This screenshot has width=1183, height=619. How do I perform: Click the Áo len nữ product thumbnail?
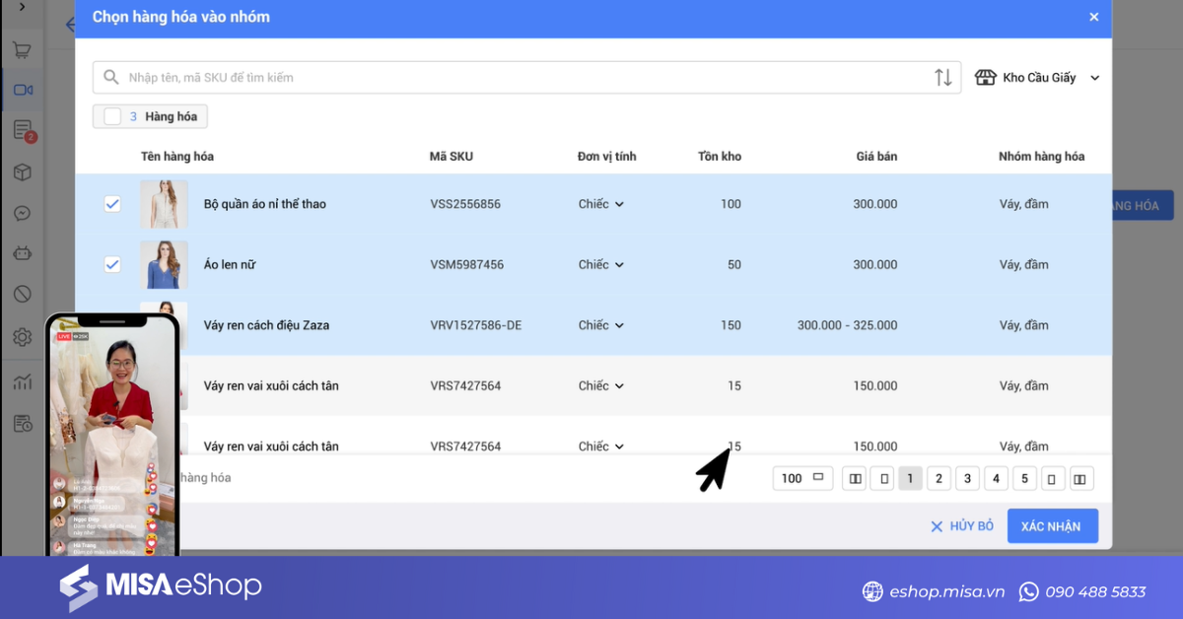pyautogui.click(x=164, y=264)
